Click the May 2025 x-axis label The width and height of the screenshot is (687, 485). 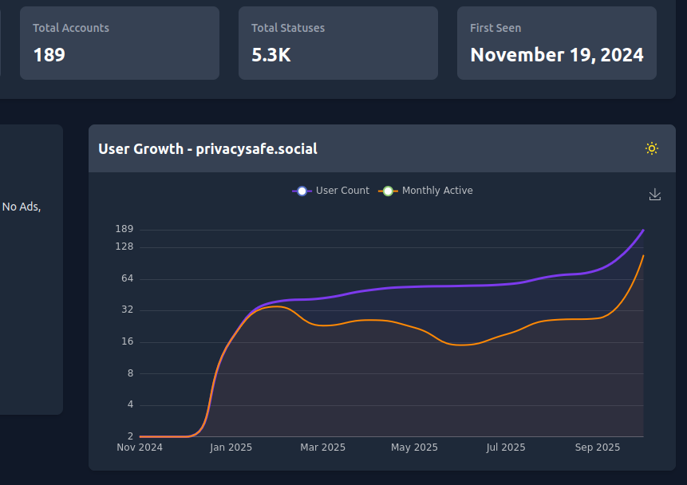[414, 448]
